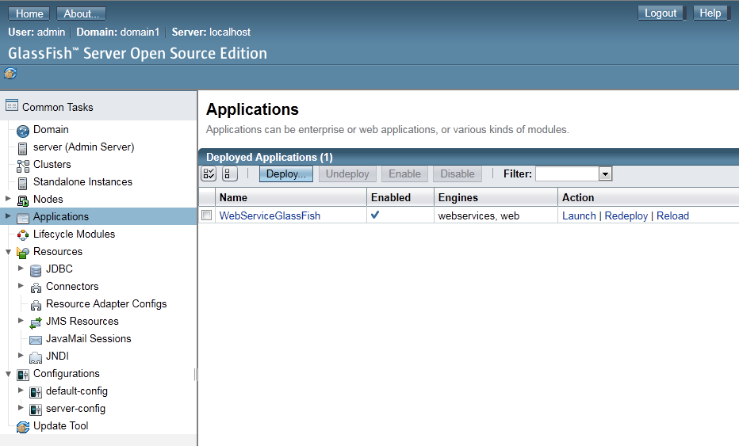Expand the default-config tree node
The image size is (739, 446).
[x=21, y=391]
